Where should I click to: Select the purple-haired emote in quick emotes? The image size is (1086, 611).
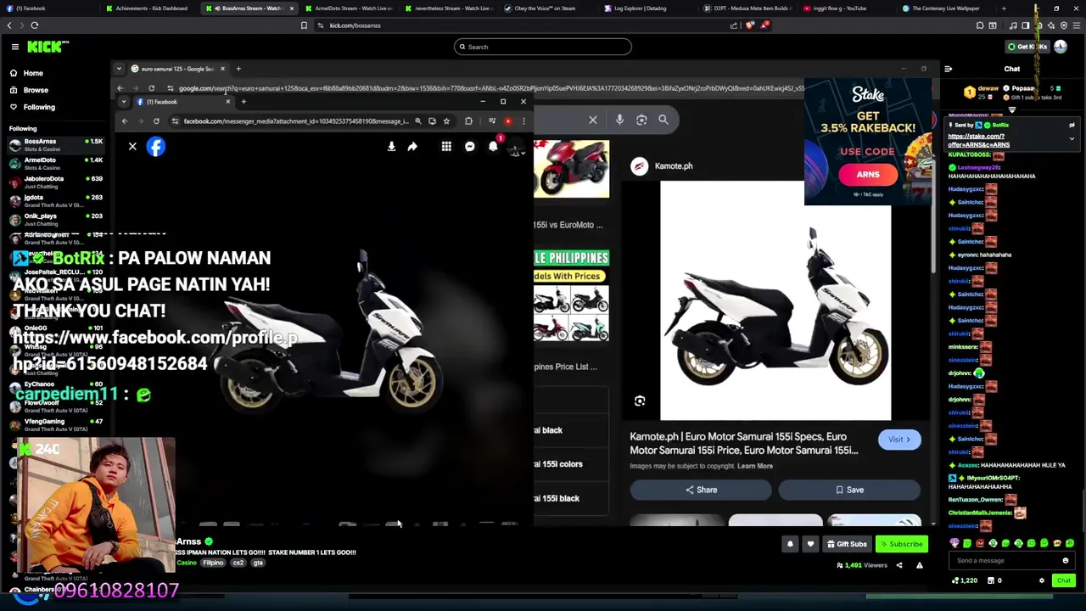954,543
